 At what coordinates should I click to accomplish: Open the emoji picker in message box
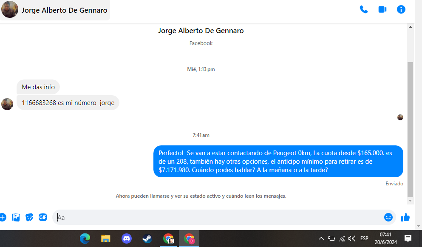[x=388, y=217]
